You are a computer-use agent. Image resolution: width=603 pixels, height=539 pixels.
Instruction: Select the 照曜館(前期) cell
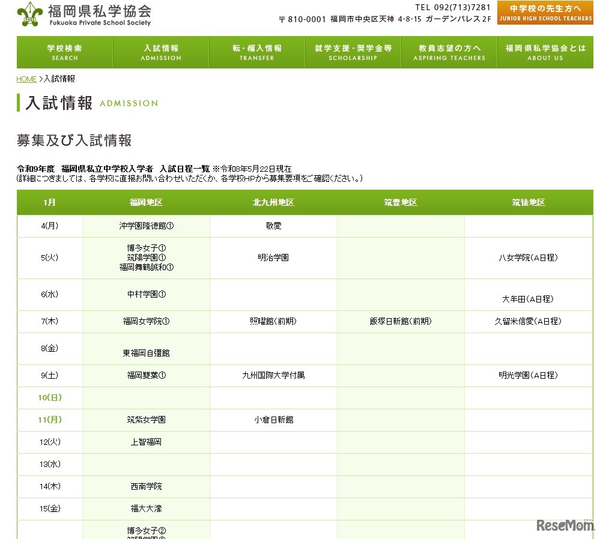(x=273, y=321)
